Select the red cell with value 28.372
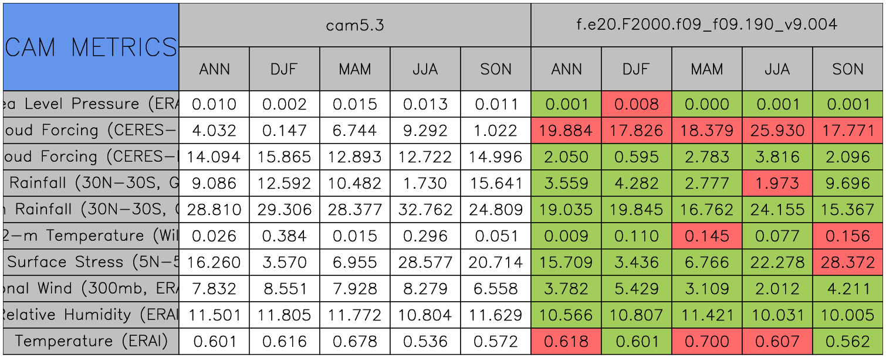 click(x=848, y=262)
